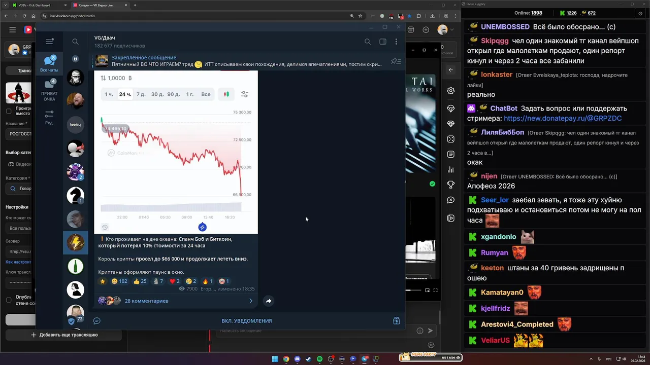
Task: Open clip play icon in sidebar
Action: (x=450, y=218)
